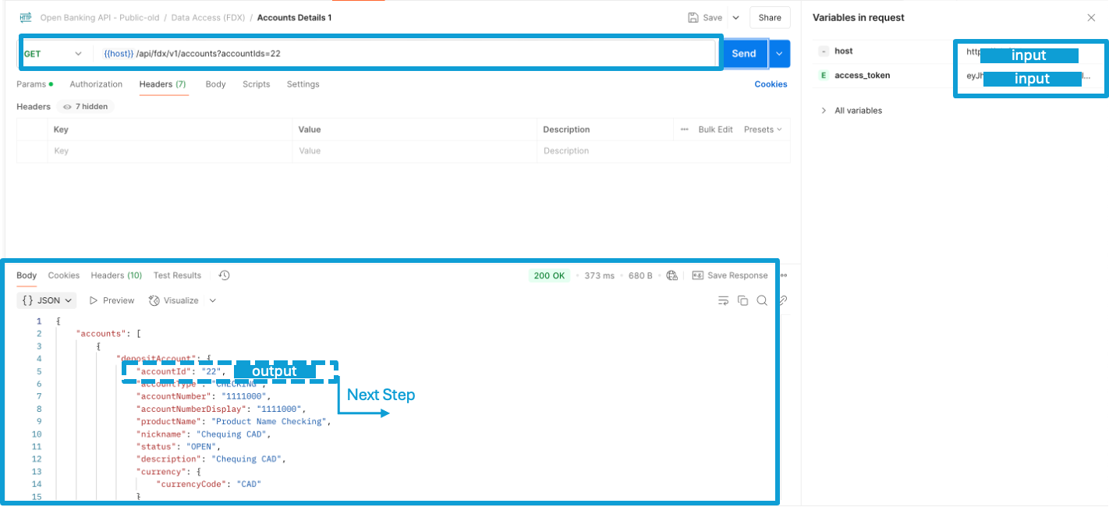Viewport: 1109px width, 507px height.
Task: Click the host variable scope icon
Action: pos(824,51)
